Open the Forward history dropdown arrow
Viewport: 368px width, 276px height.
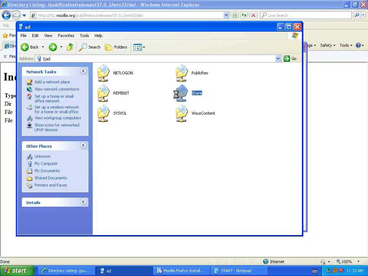pos(61,47)
